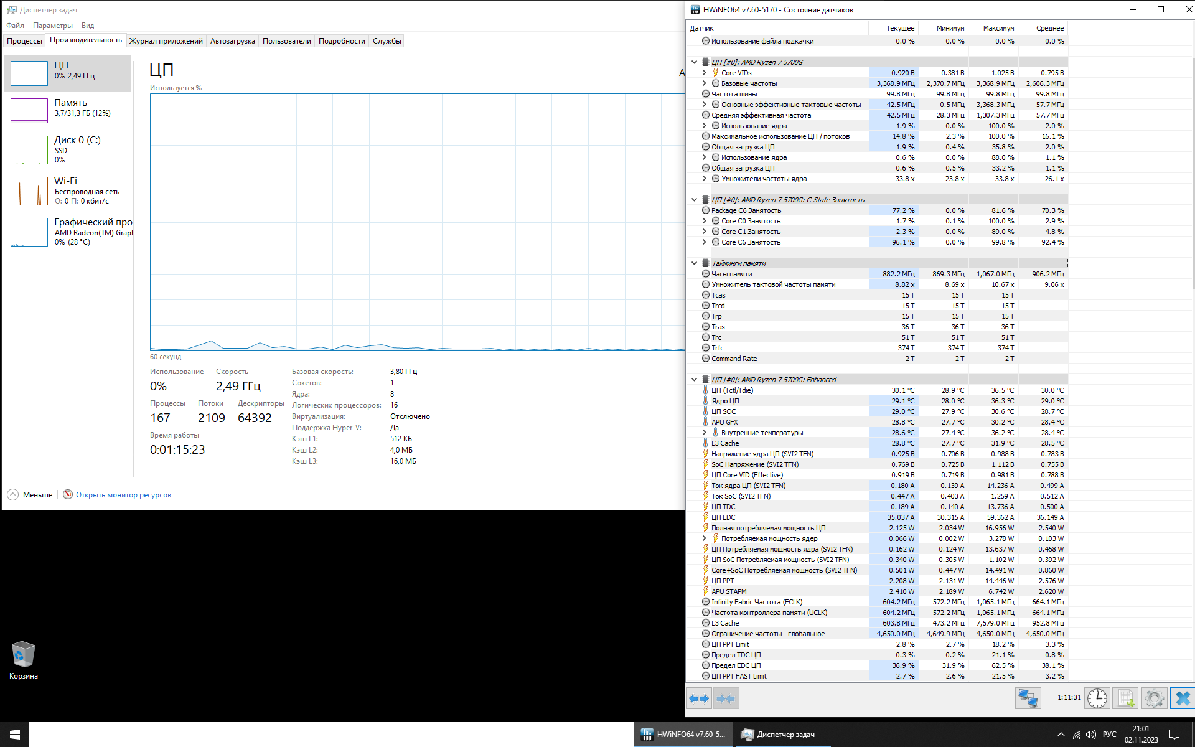Viewport: 1195px width, 747px height.
Task: Click the collapse columns arrows button
Action: [725, 698]
